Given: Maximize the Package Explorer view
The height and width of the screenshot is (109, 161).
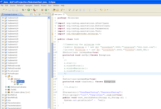Looking at the screenshot, I should coord(49,14).
